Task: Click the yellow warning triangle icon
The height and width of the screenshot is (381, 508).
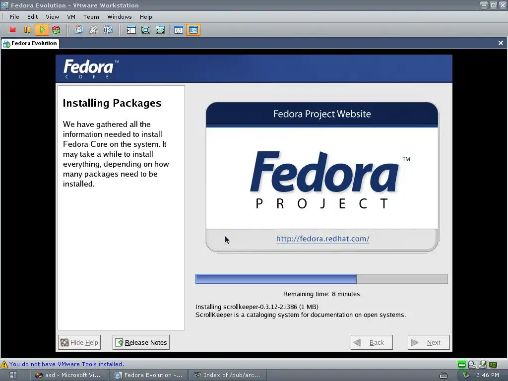Action: coord(4,364)
